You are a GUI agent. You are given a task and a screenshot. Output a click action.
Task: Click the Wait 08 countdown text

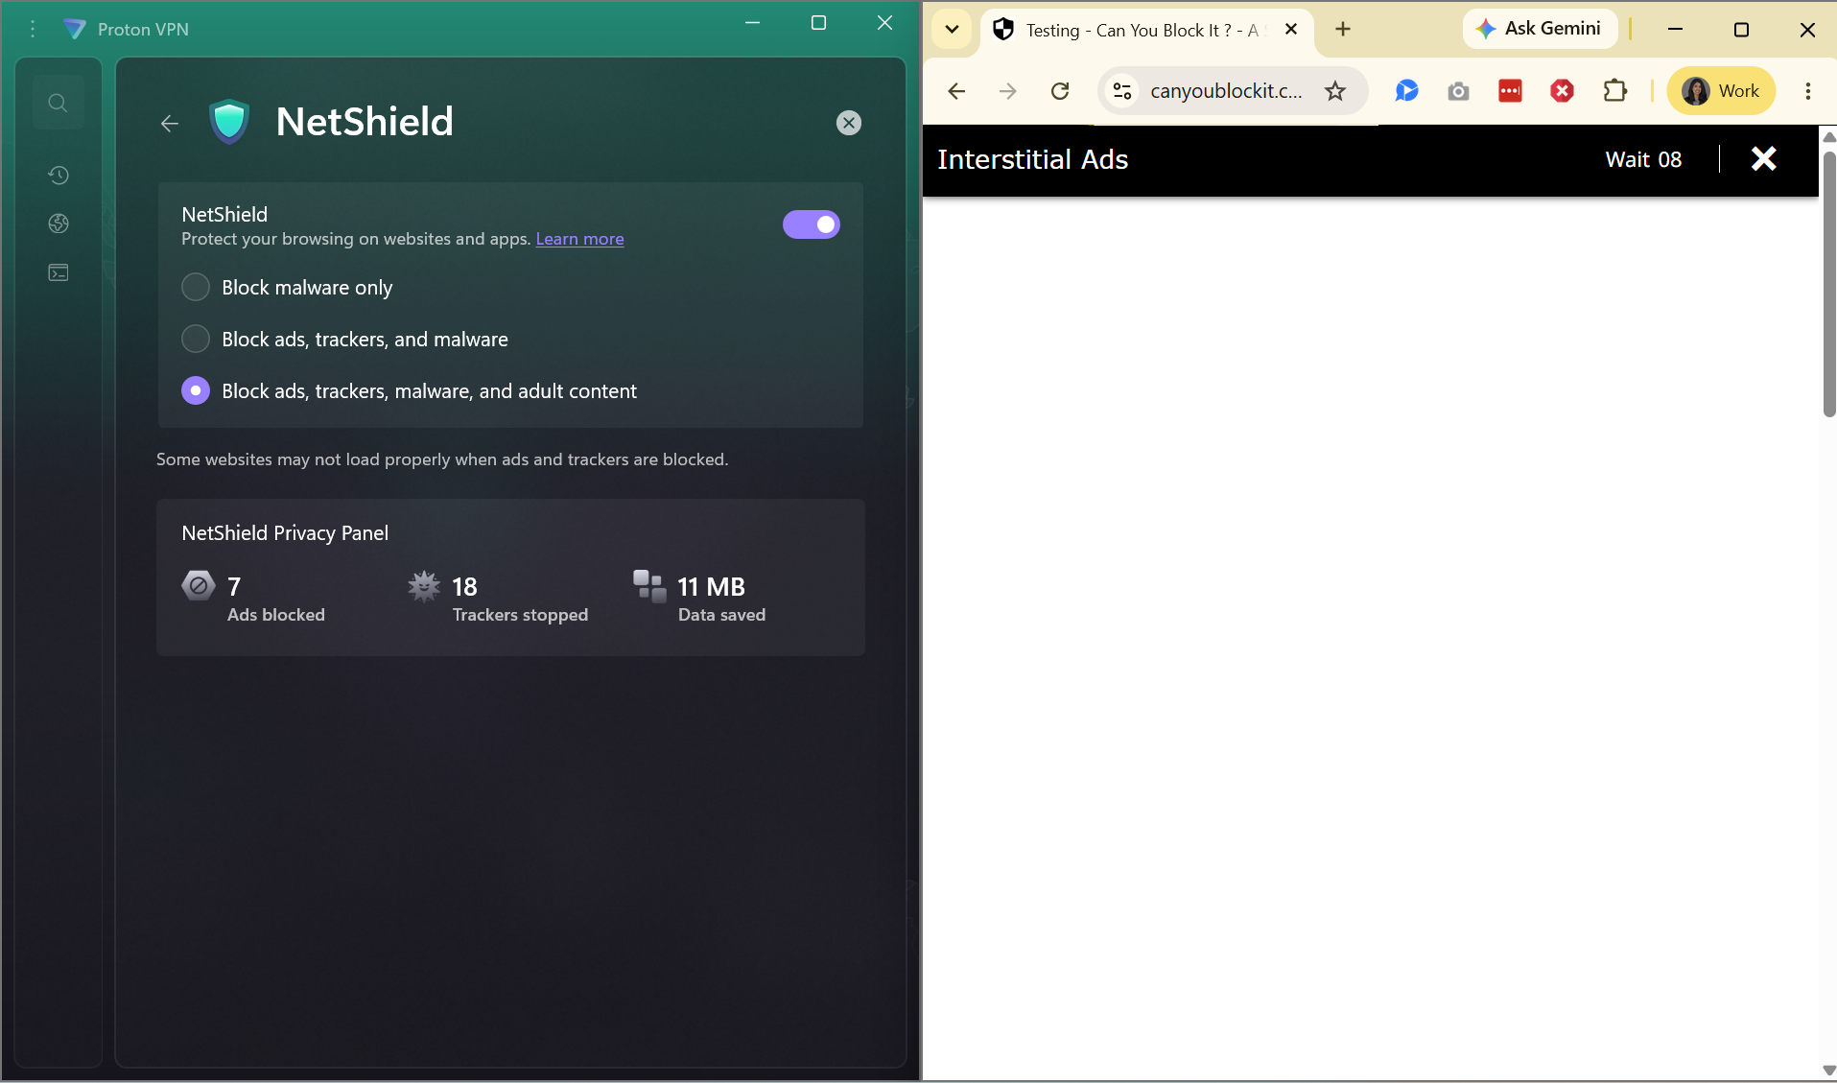coord(1643,160)
